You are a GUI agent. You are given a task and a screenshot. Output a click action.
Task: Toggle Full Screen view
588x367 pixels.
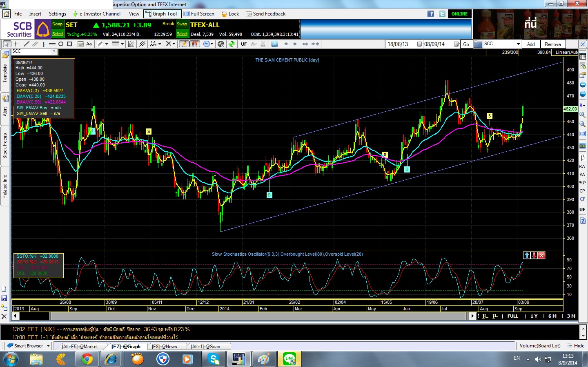click(x=199, y=14)
